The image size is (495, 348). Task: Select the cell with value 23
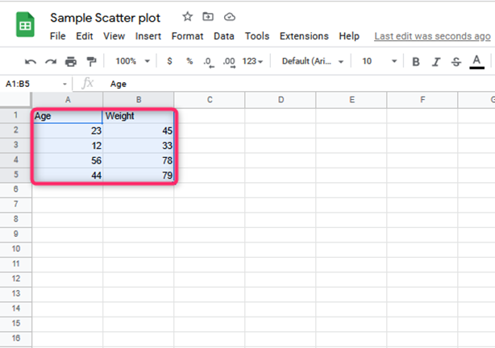(68, 130)
